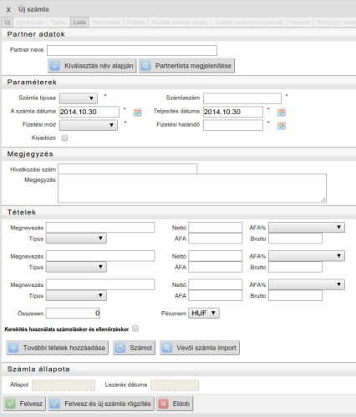
Task: Click the Vevői számla import button
Action: coord(200,348)
